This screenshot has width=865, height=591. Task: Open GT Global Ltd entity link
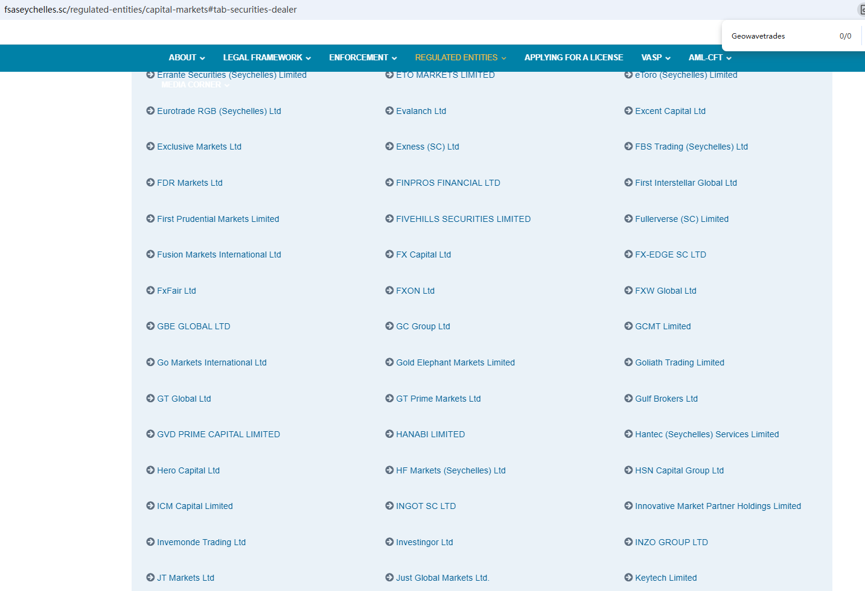tap(184, 399)
